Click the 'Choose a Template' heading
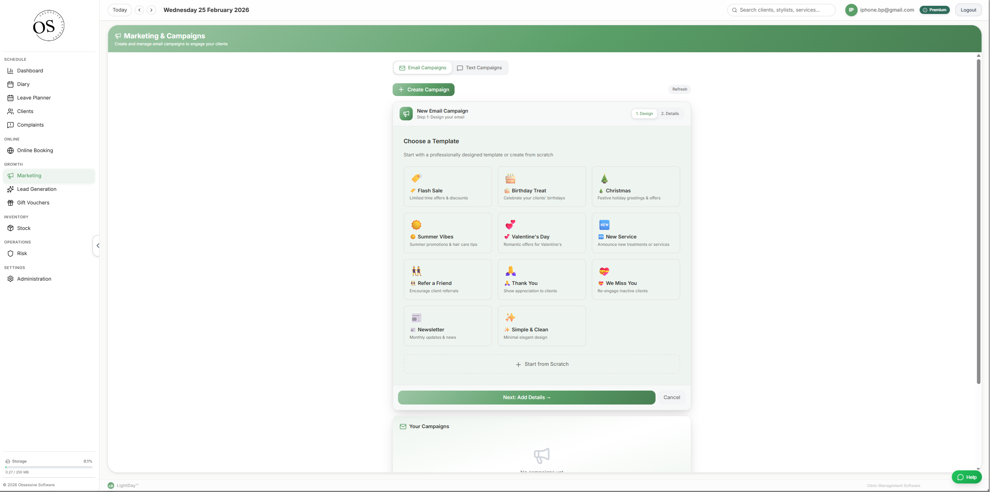This screenshot has height=492, width=990. [x=431, y=141]
